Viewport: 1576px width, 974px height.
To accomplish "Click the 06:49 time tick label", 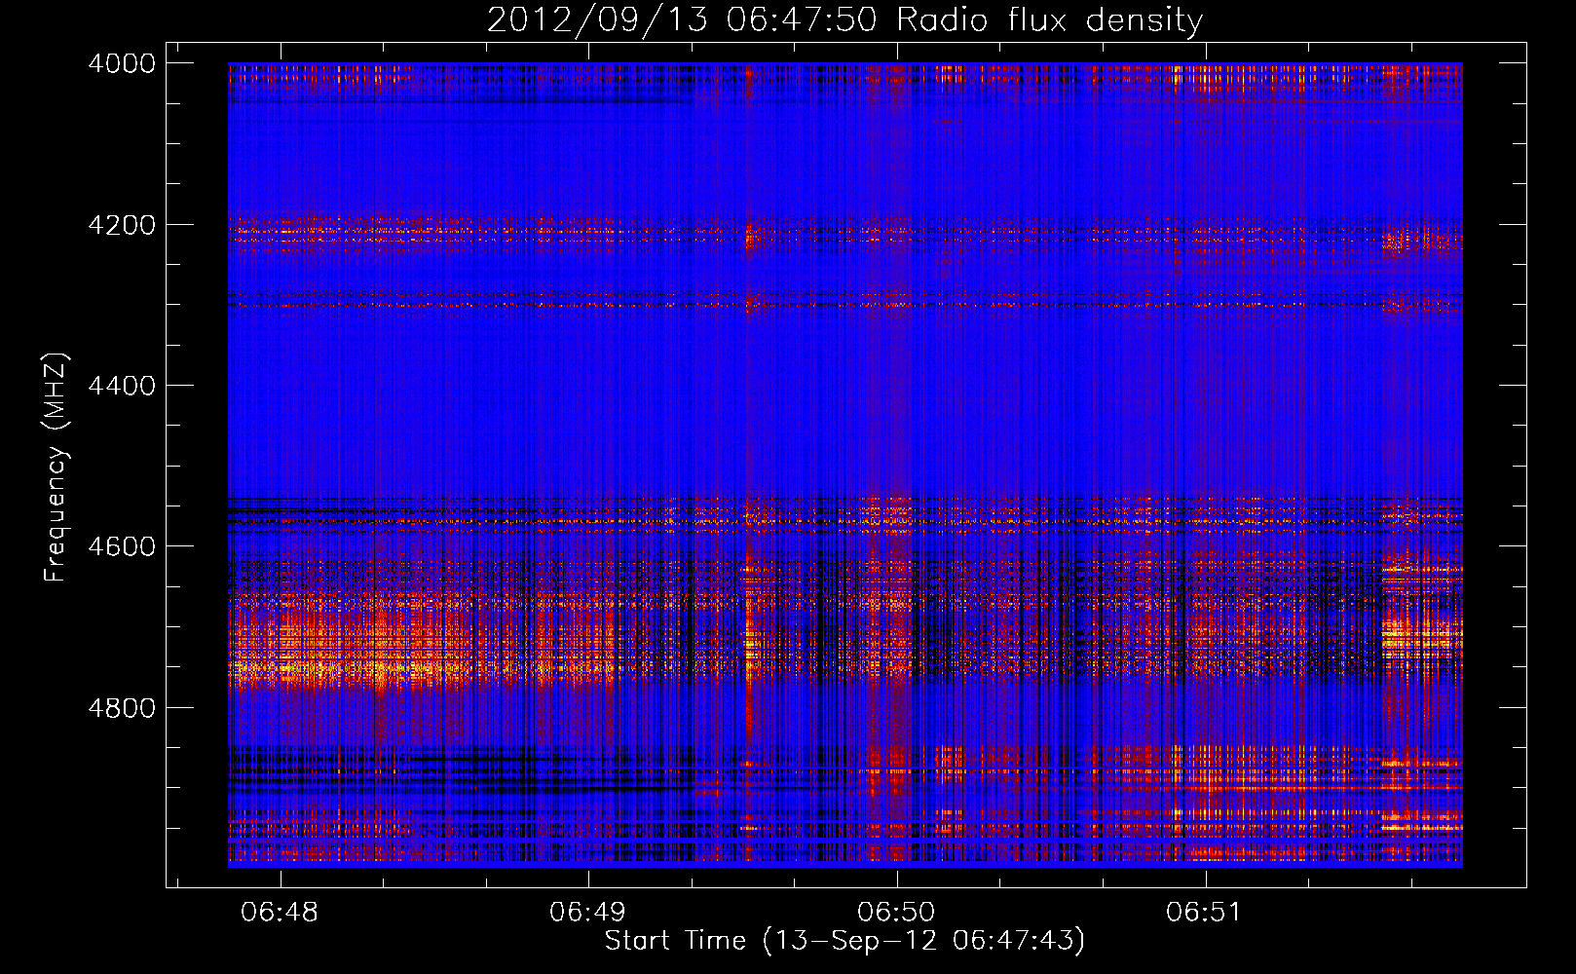I will coord(587,912).
